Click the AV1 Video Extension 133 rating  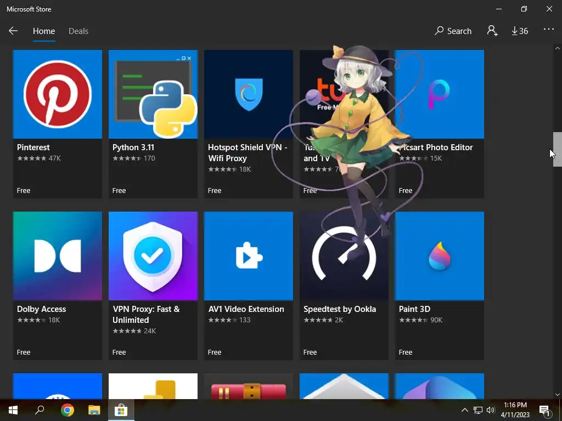pyautogui.click(x=229, y=320)
